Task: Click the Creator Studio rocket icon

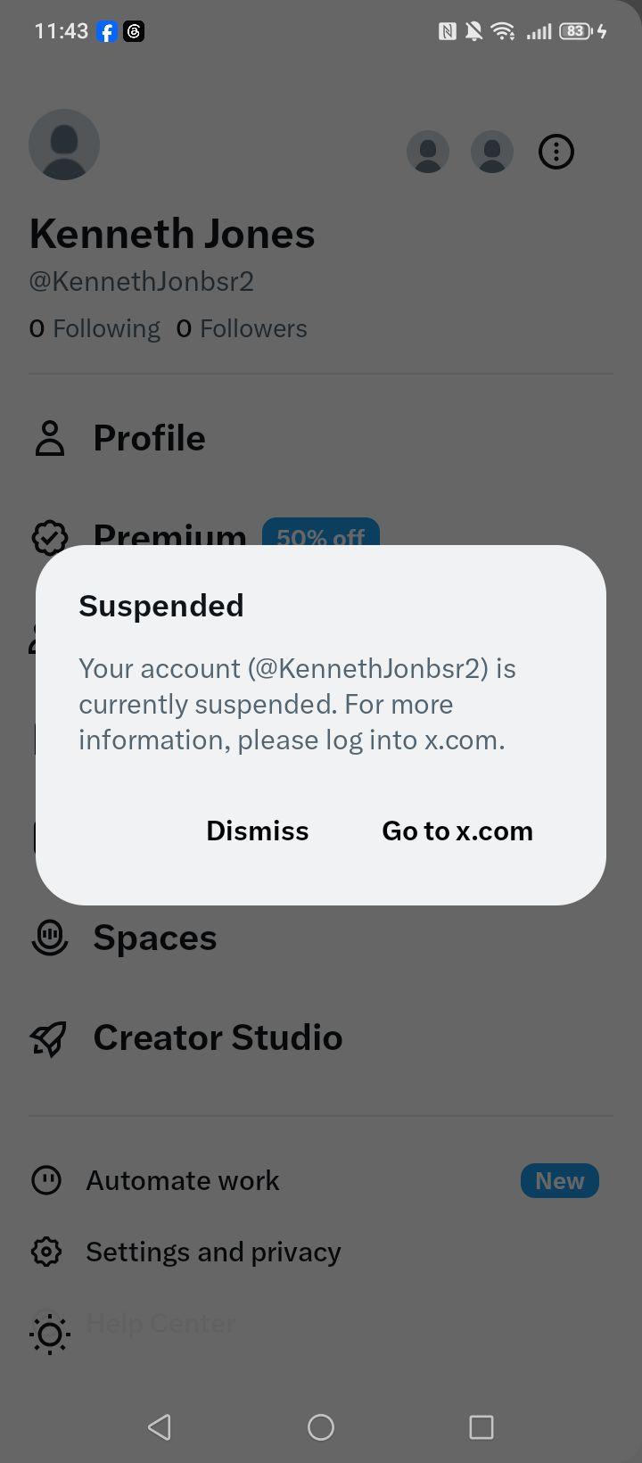Action: [x=49, y=1038]
